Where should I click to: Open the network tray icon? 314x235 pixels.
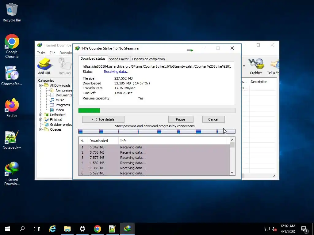[x=267, y=229]
